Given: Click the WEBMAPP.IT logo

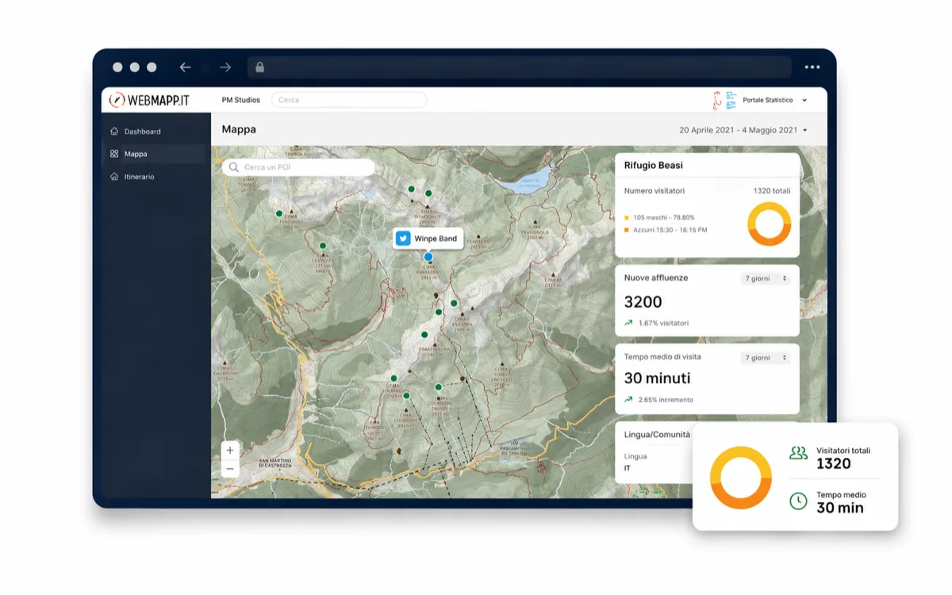Looking at the screenshot, I should click(x=150, y=100).
